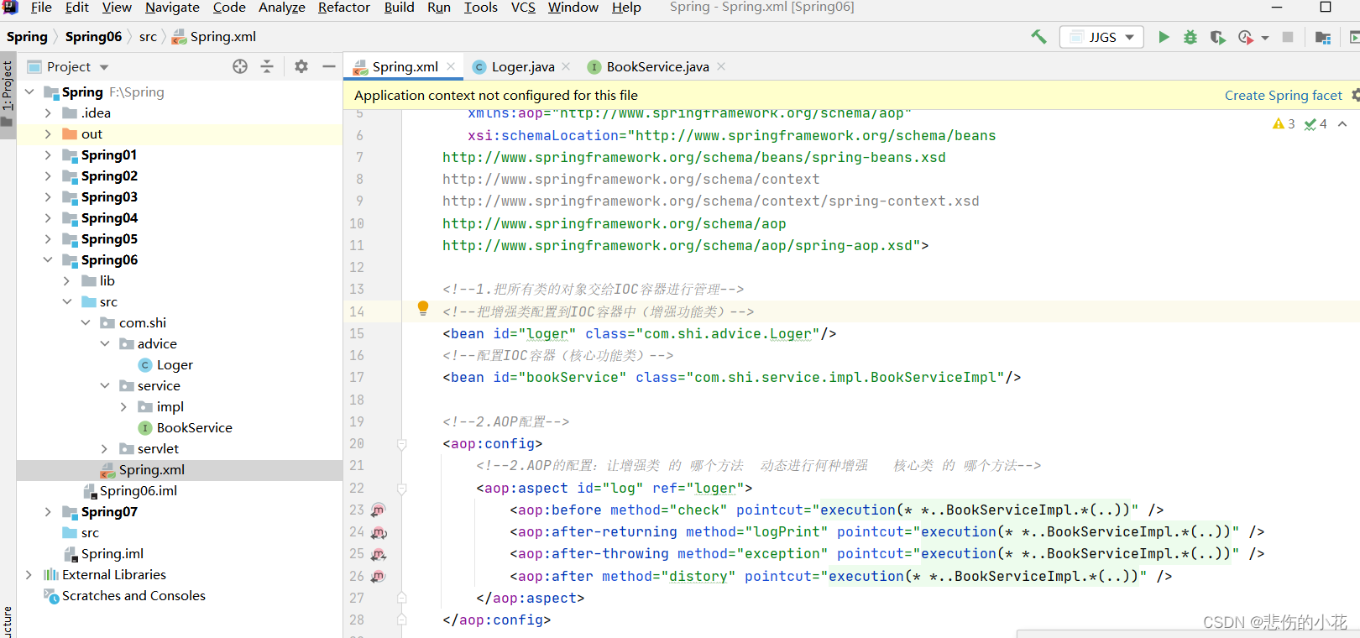Click the advice gutter icon on line 26
This screenshot has width=1360, height=638.
click(x=379, y=576)
